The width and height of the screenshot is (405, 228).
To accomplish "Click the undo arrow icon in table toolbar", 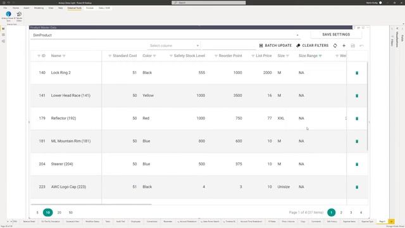I will click(x=361, y=46).
